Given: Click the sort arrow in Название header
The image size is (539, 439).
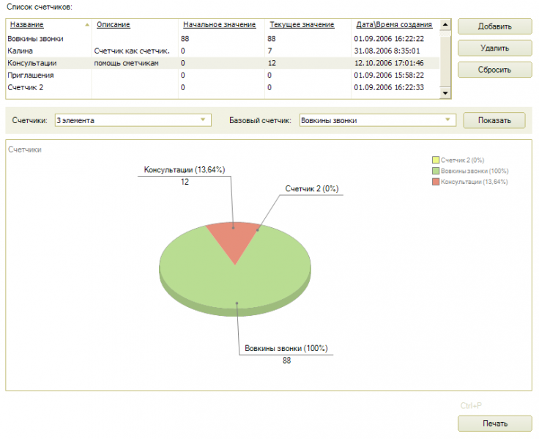Looking at the screenshot, I should (x=87, y=25).
